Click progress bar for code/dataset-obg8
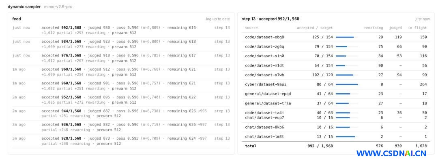The image size is (438, 159). pyautogui.click(x=347, y=37)
